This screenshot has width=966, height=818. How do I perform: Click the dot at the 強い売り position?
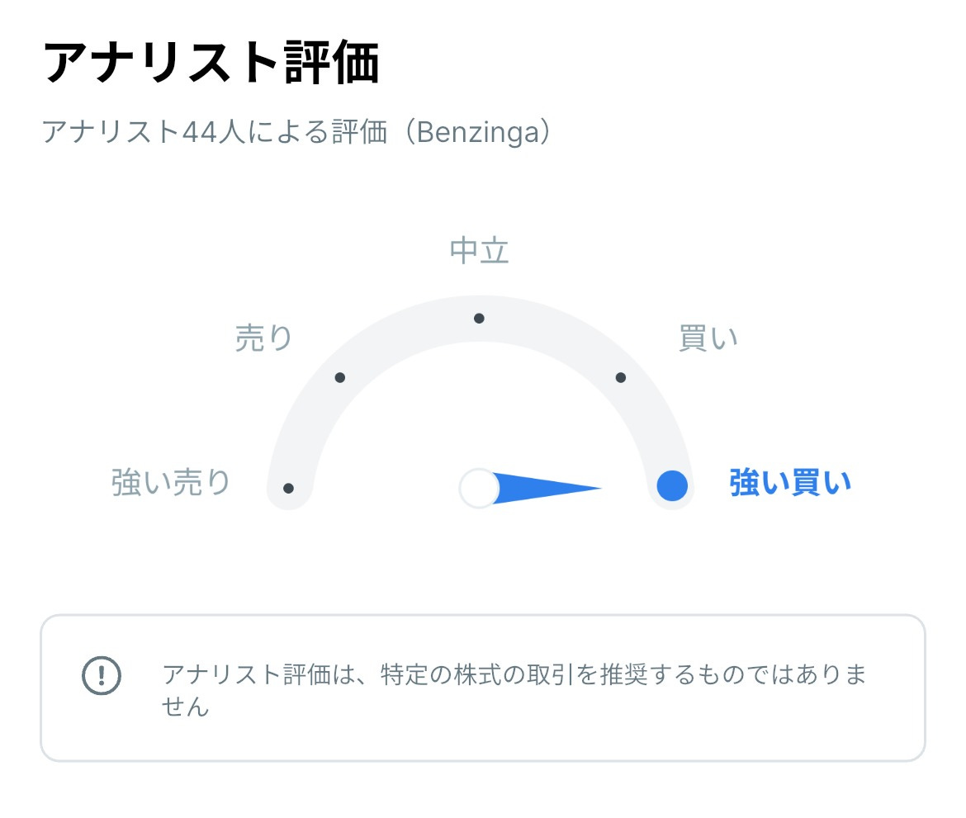pyautogui.click(x=287, y=487)
